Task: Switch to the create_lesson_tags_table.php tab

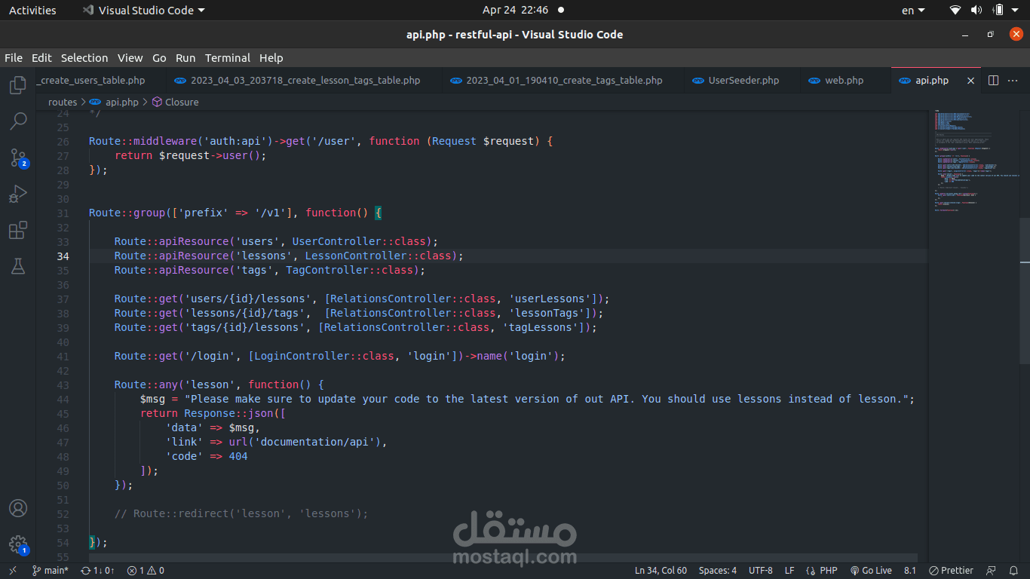Action: pos(305,80)
